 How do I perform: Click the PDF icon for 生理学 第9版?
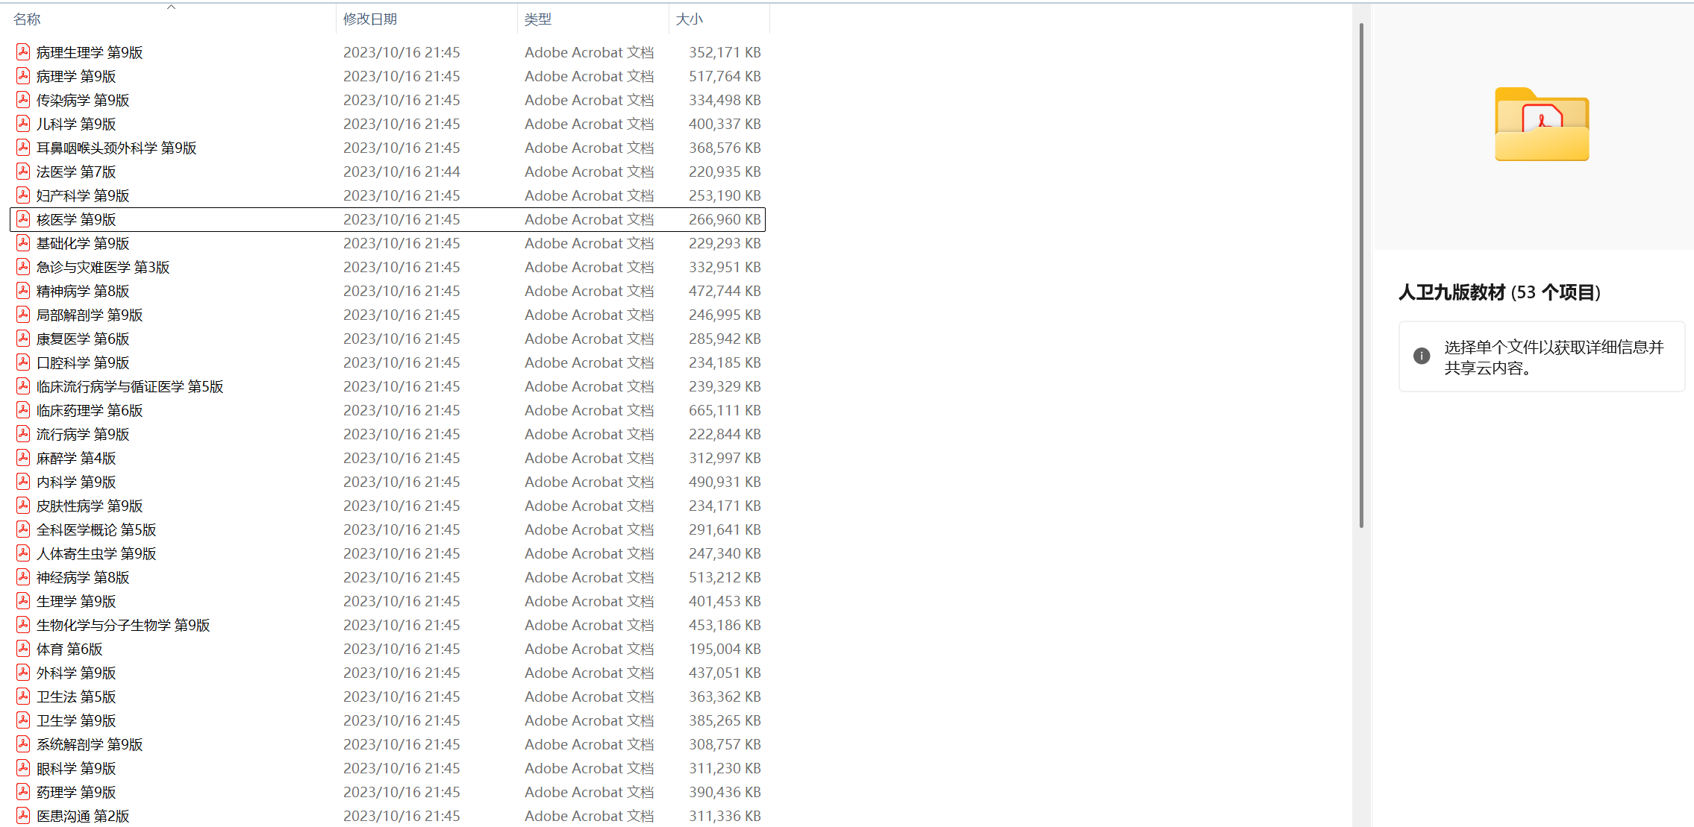pos(23,601)
